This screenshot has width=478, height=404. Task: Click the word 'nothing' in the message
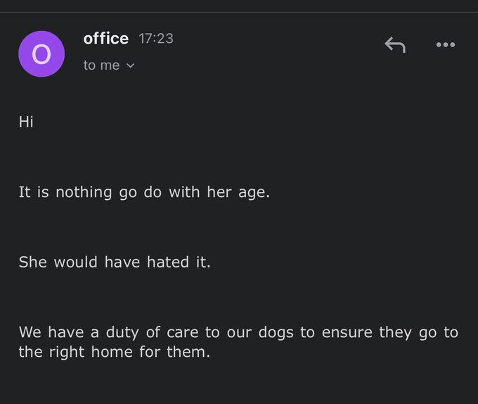click(x=84, y=193)
